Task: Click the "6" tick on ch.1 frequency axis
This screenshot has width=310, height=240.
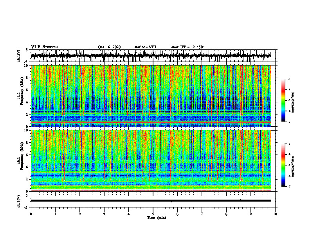Action: (x=27, y=90)
